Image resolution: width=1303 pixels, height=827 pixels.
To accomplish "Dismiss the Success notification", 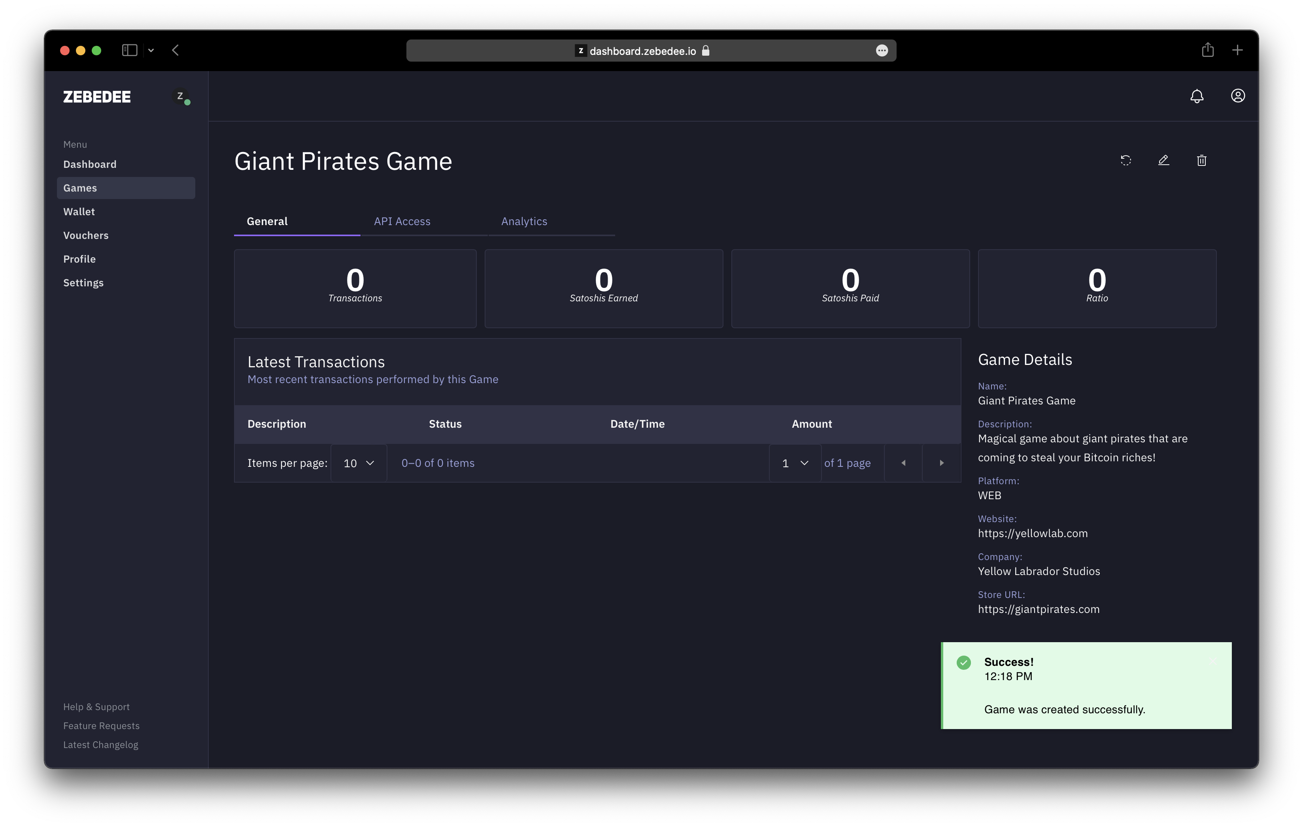I will [1213, 662].
